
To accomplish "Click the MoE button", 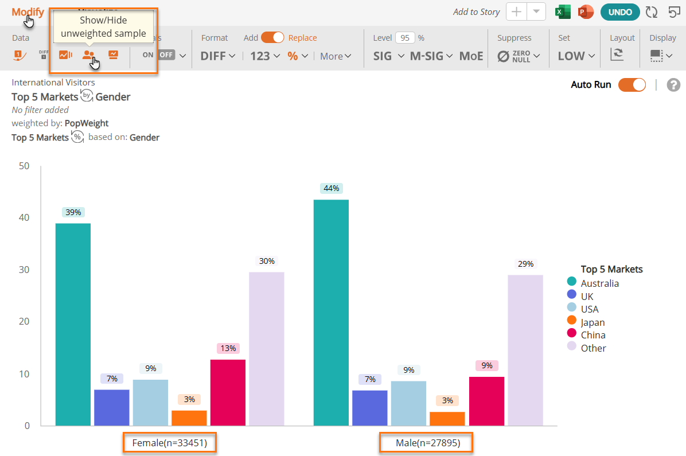I will point(471,56).
